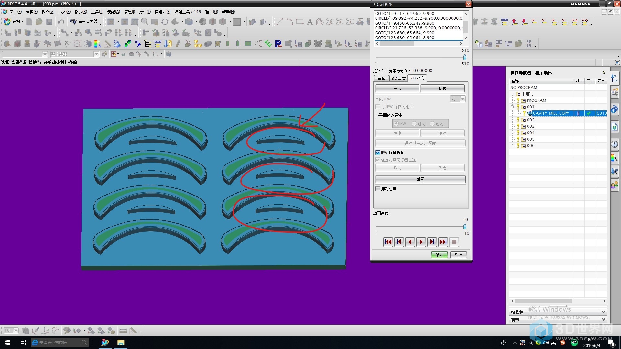Play the toolpath animation forward
This screenshot has height=349, width=621.
(x=421, y=242)
